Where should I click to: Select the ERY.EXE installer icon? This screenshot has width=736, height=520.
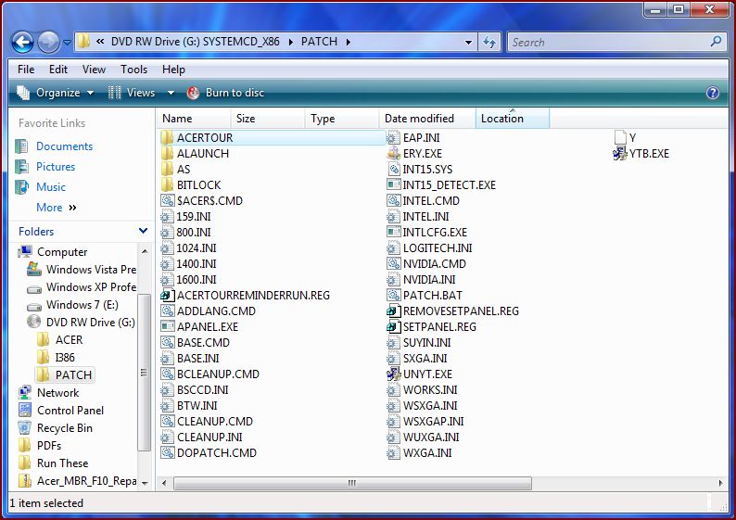[x=393, y=154]
